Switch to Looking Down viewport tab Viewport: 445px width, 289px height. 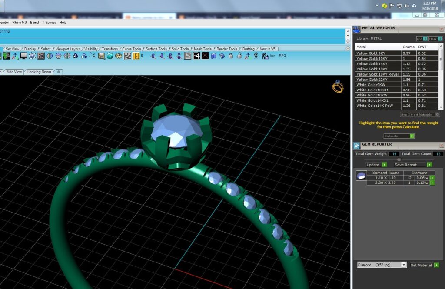(39, 72)
